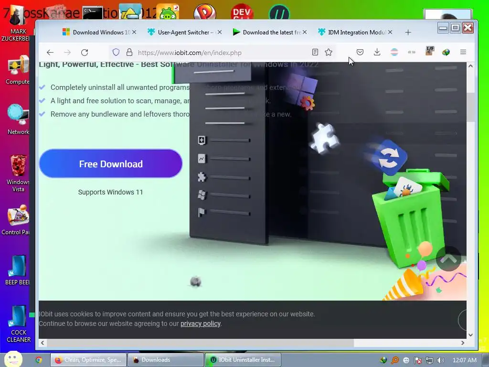Switch to IObit Uninstaller Installer taskbar button
Screen dimensions: 489x367
click(x=243, y=360)
